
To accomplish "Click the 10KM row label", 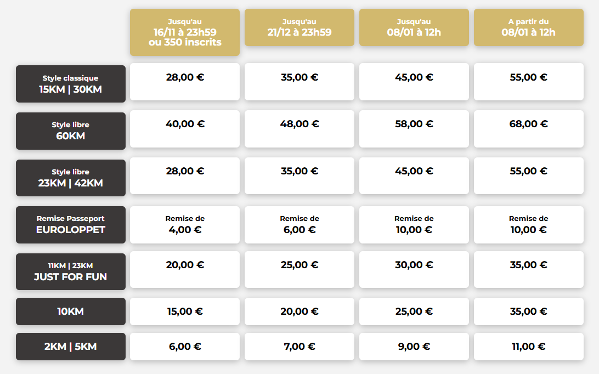I will tap(71, 311).
